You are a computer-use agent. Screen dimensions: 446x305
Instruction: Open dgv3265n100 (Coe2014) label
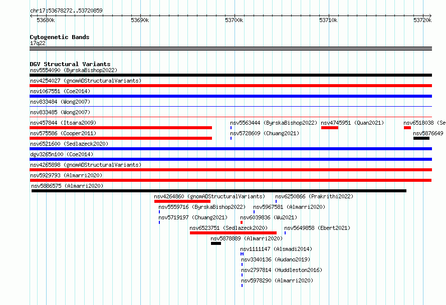[x=62, y=154]
